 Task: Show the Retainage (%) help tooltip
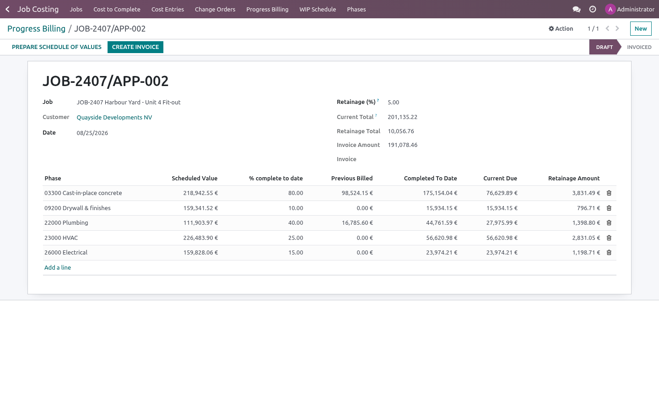pos(378,100)
